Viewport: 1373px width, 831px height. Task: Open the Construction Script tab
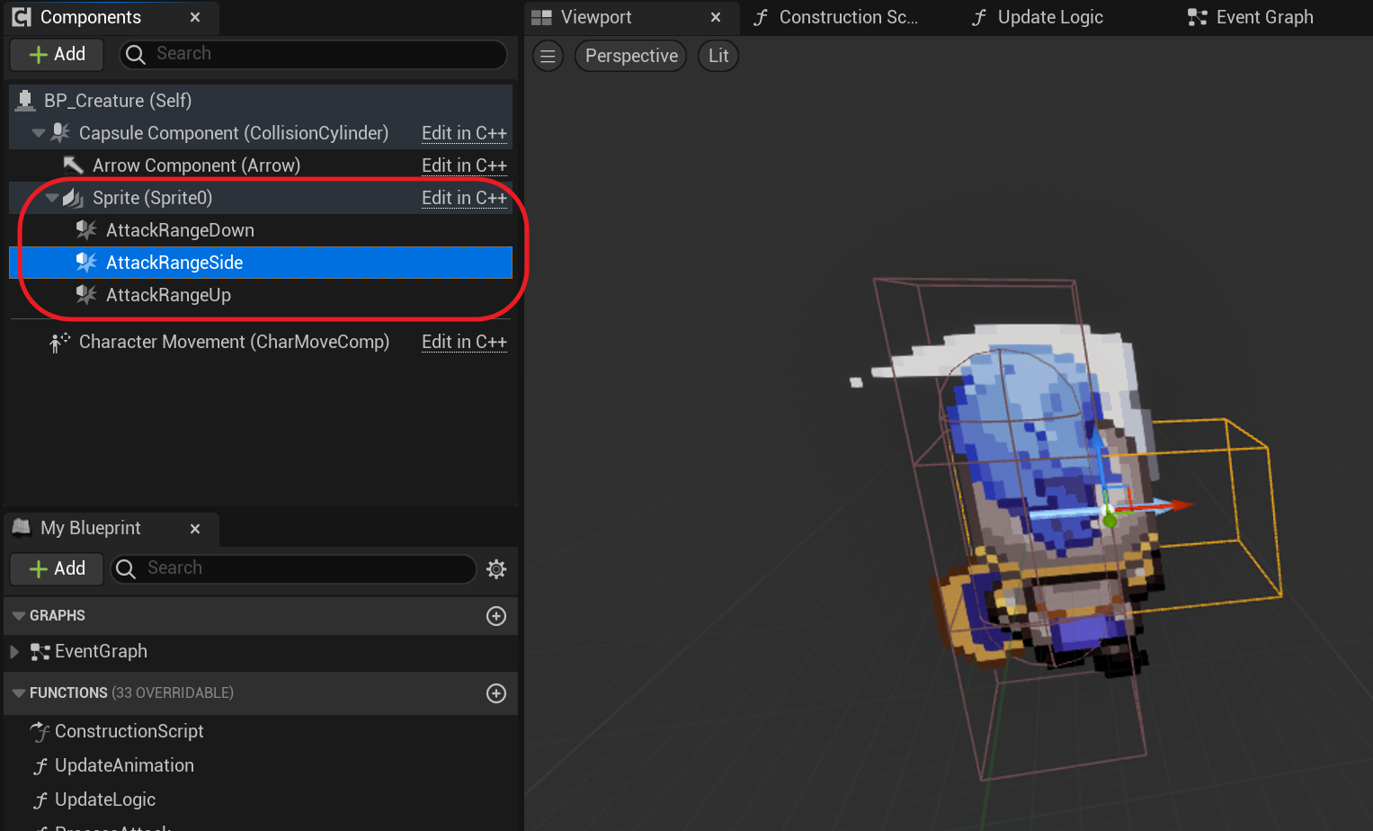click(x=835, y=17)
